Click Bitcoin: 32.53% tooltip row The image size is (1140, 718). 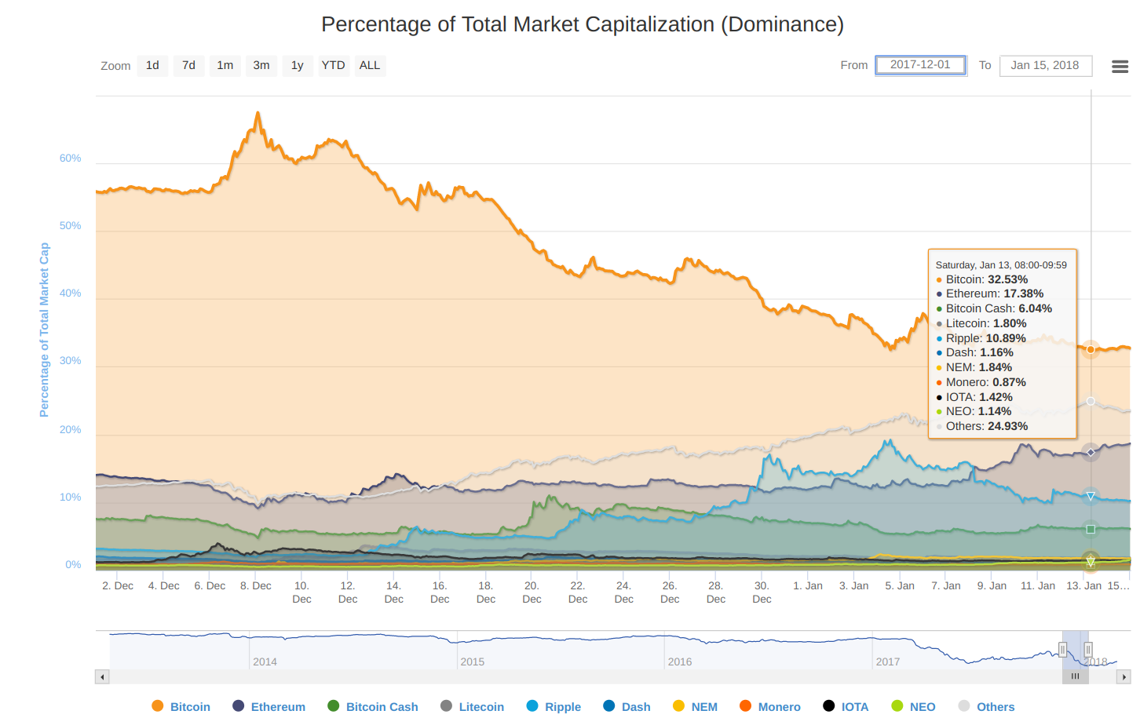[x=982, y=279]
